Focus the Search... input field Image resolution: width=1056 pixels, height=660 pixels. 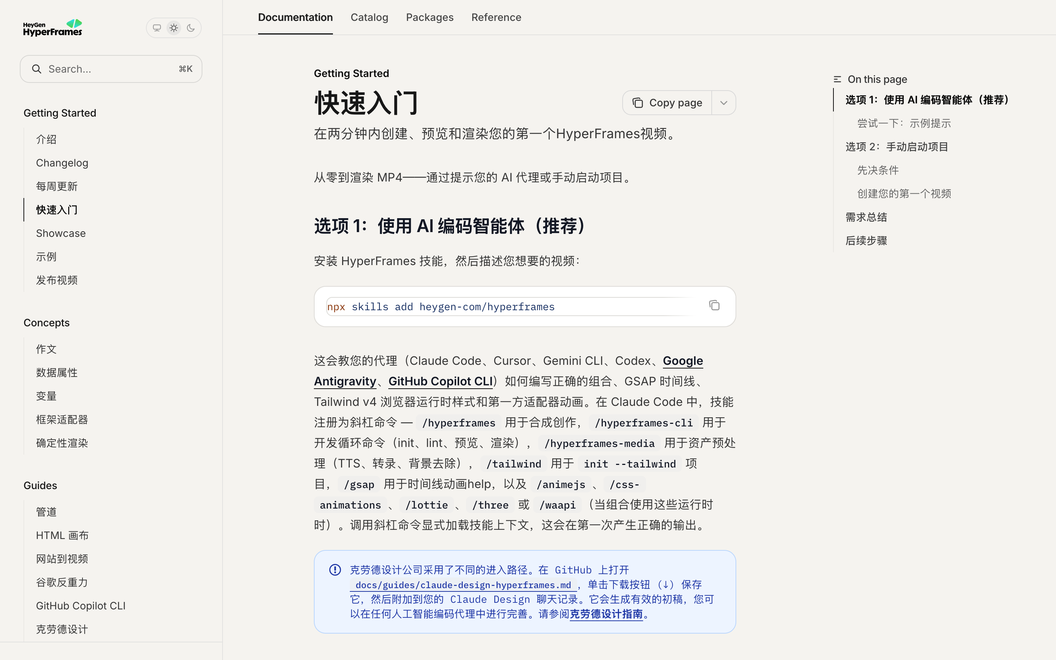[111, 69]
